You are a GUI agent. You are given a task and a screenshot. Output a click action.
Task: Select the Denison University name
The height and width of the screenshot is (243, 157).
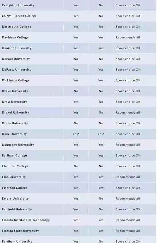pyautogui.click(x=17, y=48)
